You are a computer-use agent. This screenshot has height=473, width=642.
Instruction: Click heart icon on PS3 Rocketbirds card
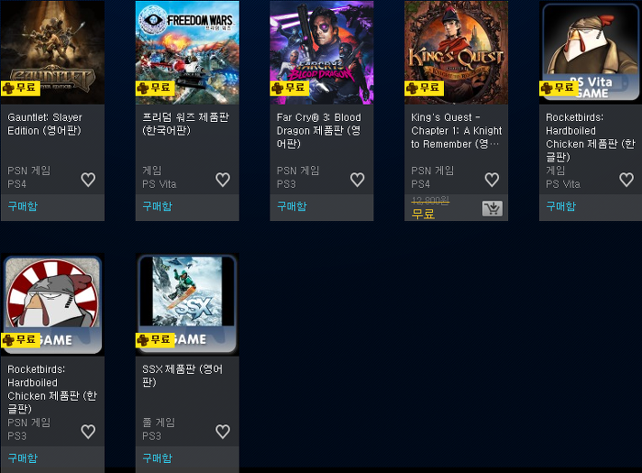click(88, 431)
